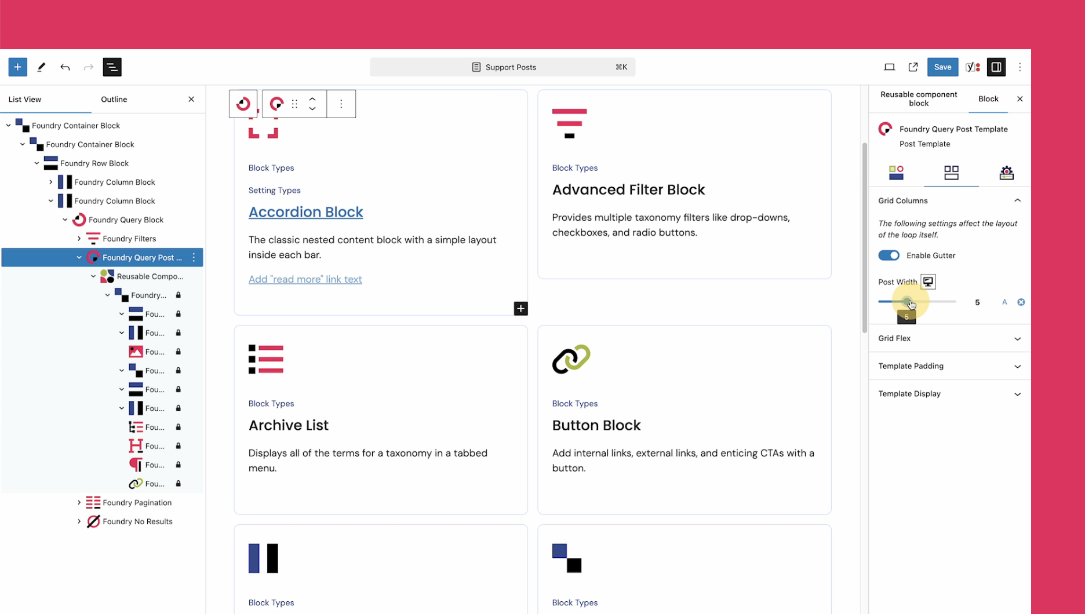Close the List View panel
This screenshot has height=614, width=1085.
click(x=191, y=99)
